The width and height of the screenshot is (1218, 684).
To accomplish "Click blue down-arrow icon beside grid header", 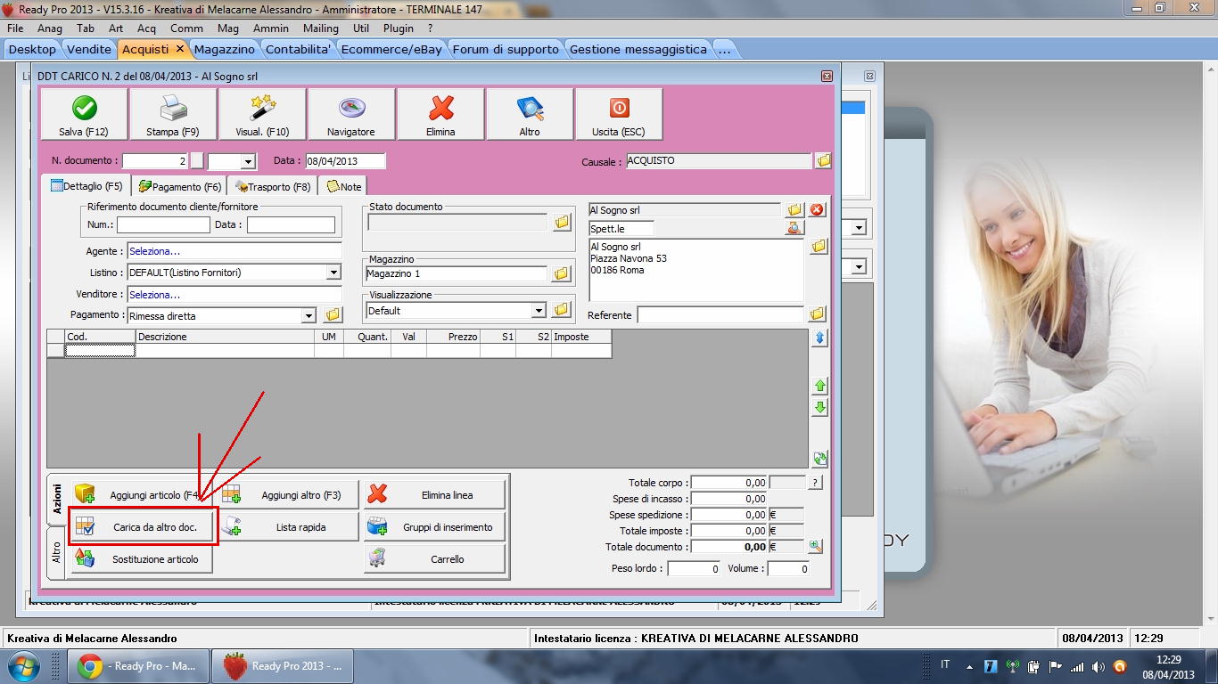I will pyautogui.click(x=820, y=338).
